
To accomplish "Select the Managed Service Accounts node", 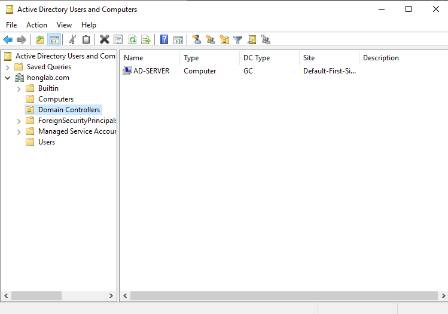I will pos(77,131).
